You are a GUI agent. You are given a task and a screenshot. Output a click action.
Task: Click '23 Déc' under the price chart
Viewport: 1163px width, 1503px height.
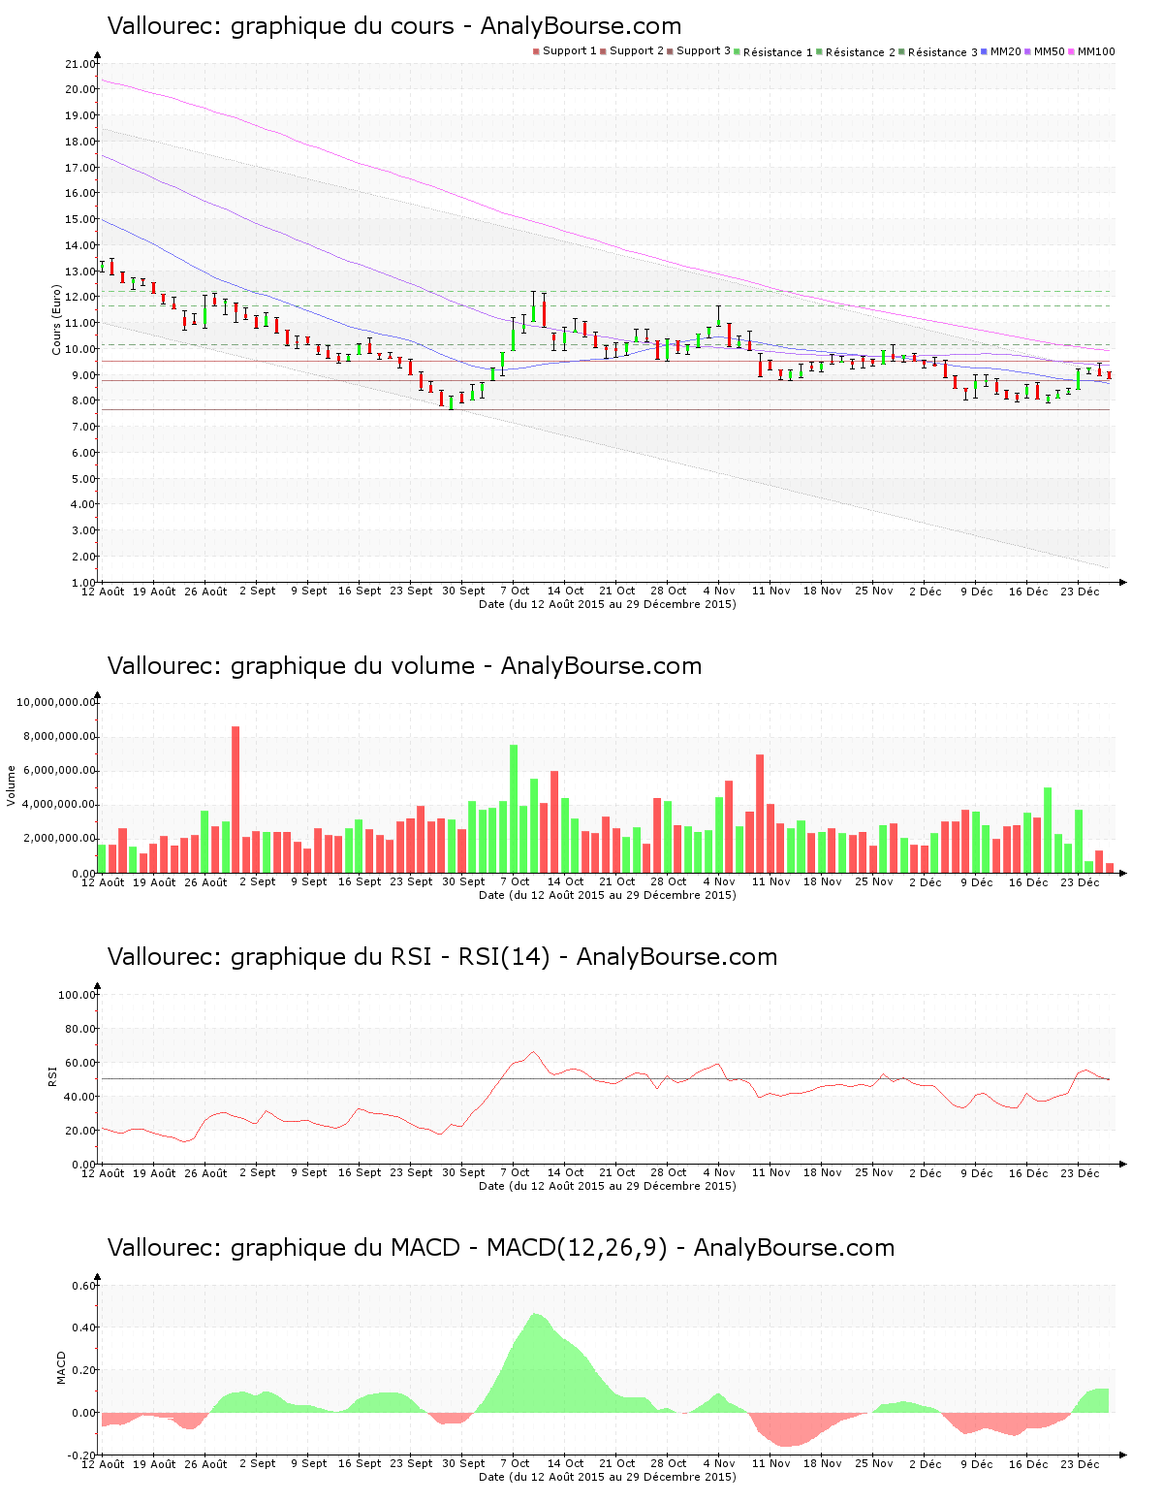pos(1080,591)
